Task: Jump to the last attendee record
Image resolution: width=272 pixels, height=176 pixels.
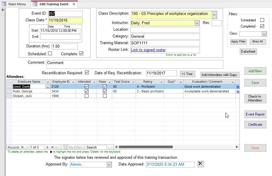Action: (52, 147)
